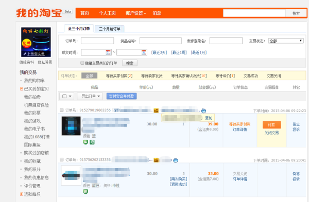Select checkbox for order 915756202153356
The image size is (309, 202).
pyautogui.click(x=62, y=159)
